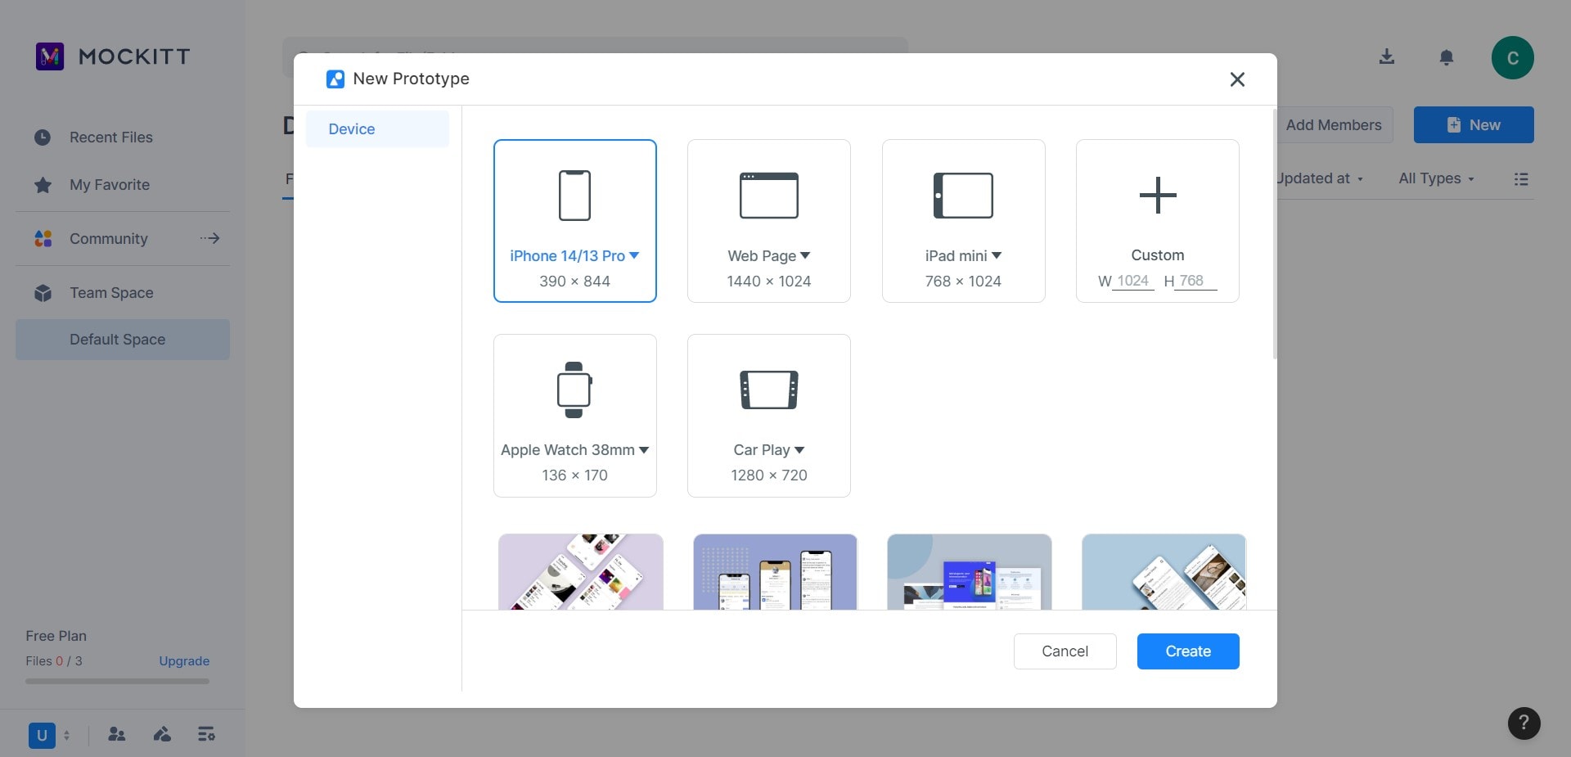Image resolution: width=1571 pixels, height=757 pixels.
Task: Click the 1280 × 720 dimension text
Action: [769, 475]
